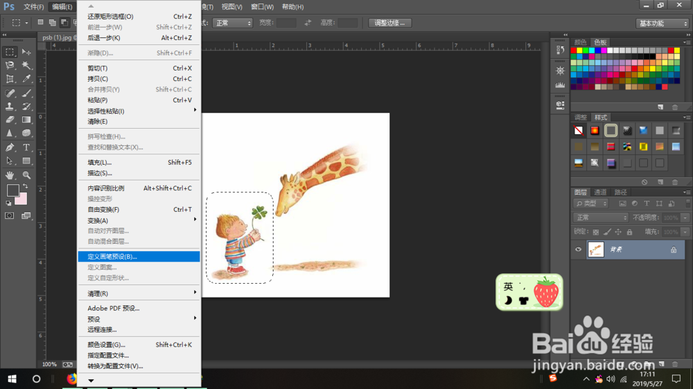Toggle Quick Mask mode icon
693x389 pixels.
(x=9, y=215)
